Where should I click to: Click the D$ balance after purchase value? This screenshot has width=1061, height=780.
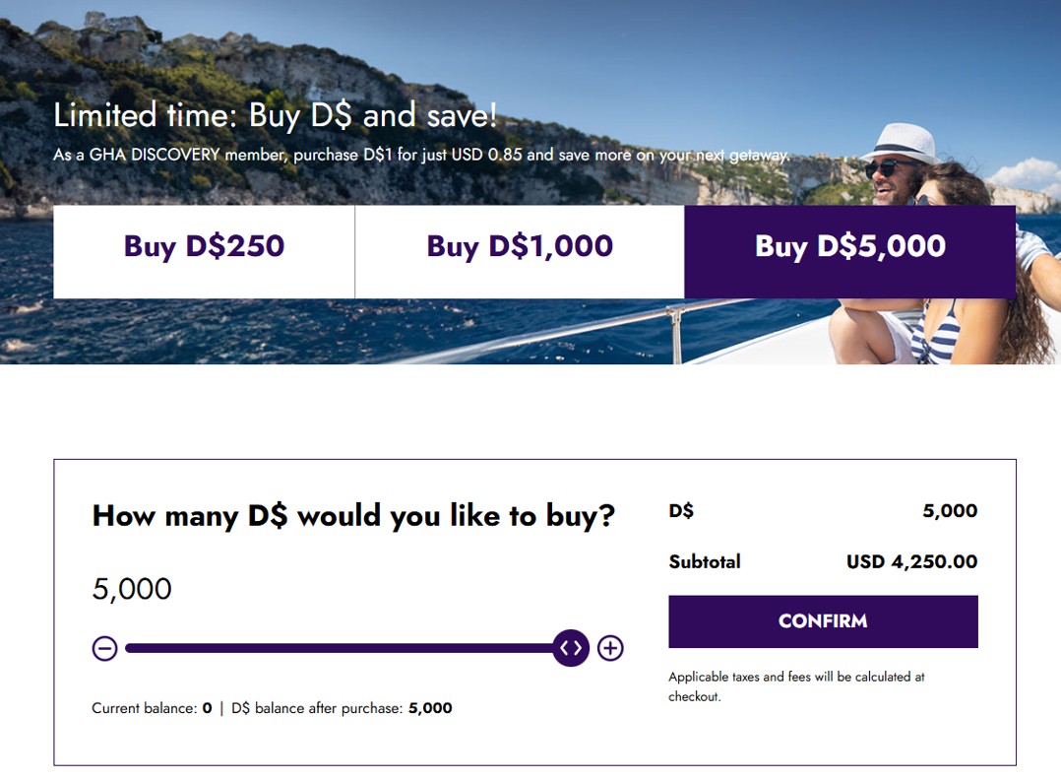(430, 708)
